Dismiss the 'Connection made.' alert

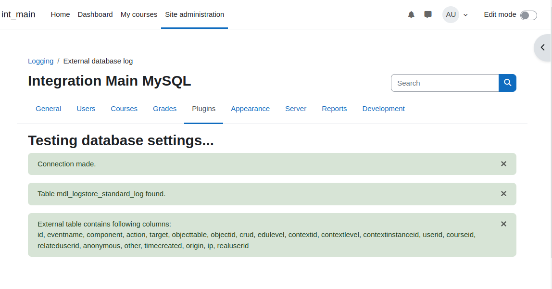[x=503, y=163]
